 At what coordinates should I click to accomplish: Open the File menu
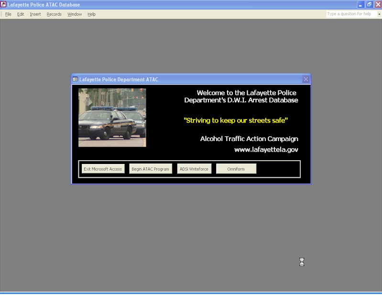(8, 14)
